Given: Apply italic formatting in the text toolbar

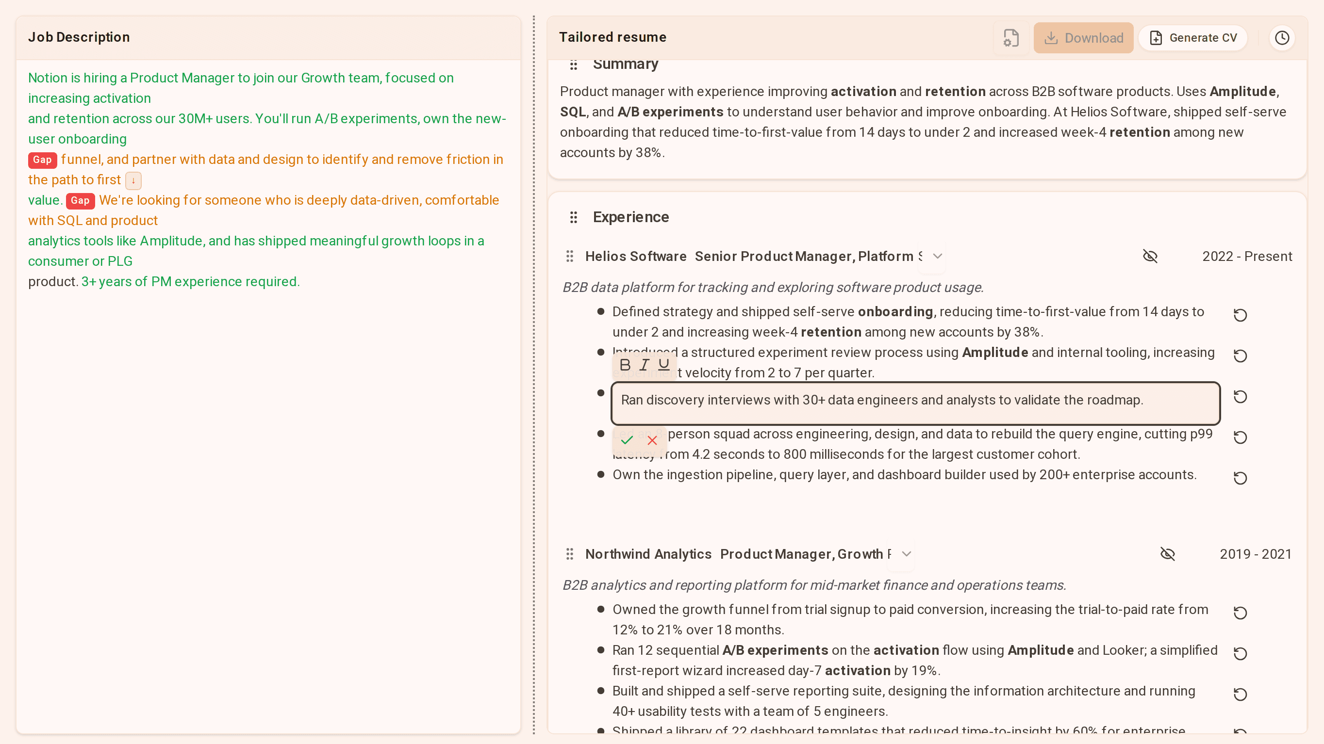Looking at the screenshot, I should 644,365.
